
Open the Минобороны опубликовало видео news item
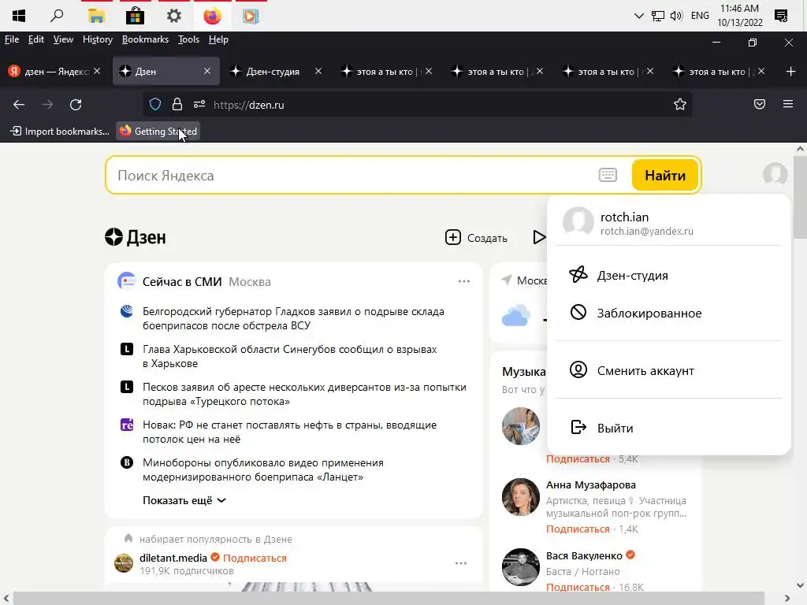pyautogui.click(x=263, y=470)
